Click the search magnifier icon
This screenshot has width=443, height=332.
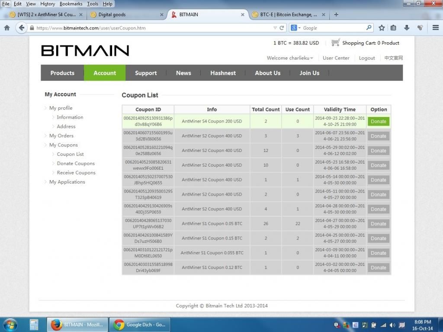coord(369,28)
